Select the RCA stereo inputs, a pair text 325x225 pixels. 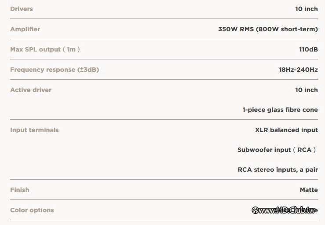[278, 170]
